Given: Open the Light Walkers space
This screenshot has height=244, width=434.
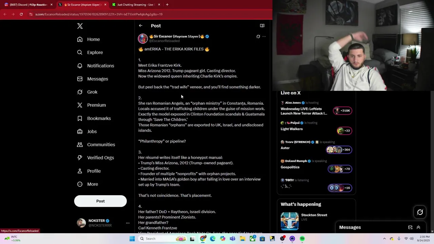Looking at the screenshot, I should tap(292, 129).
